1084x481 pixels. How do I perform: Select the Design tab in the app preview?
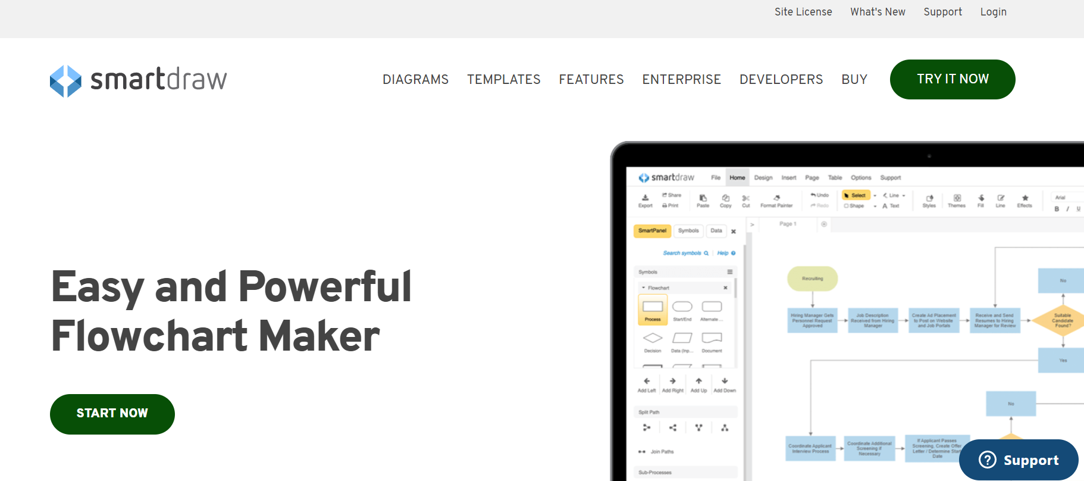tap(763, 177)
